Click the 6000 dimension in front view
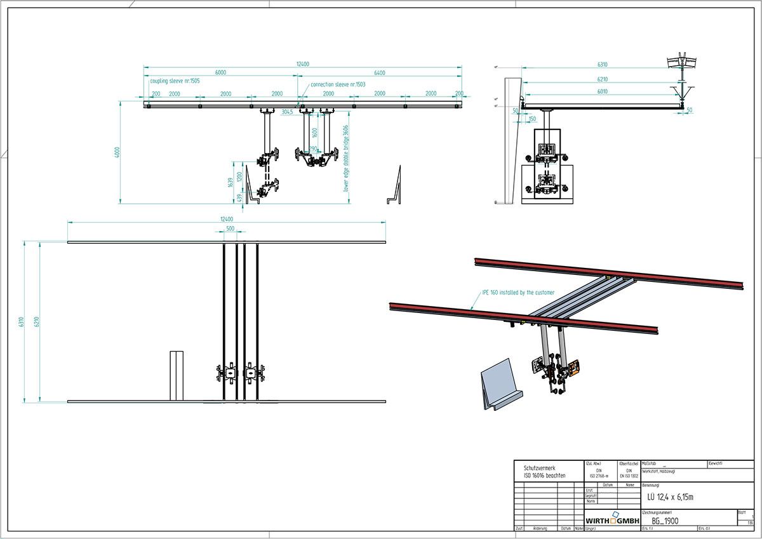Screen dimensions: 762x539 pyautogui.click(x=220, y=72)
